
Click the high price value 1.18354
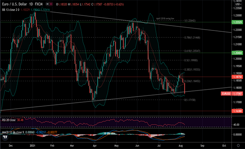(74, 4)
